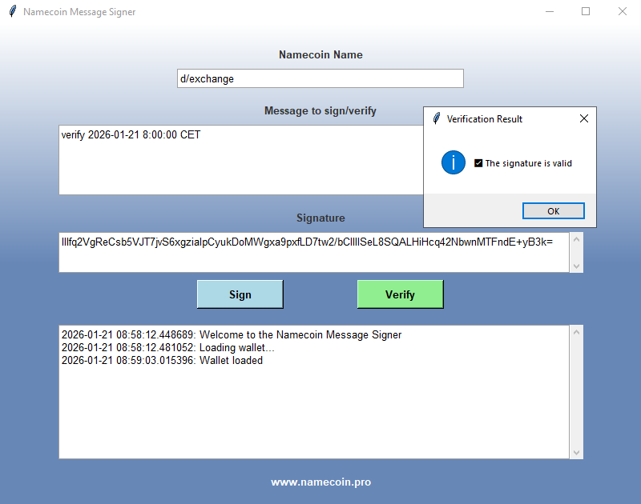The image size is (641, 504).
Task: Click the blue information icon in the dialog
Action: point(454,162)
